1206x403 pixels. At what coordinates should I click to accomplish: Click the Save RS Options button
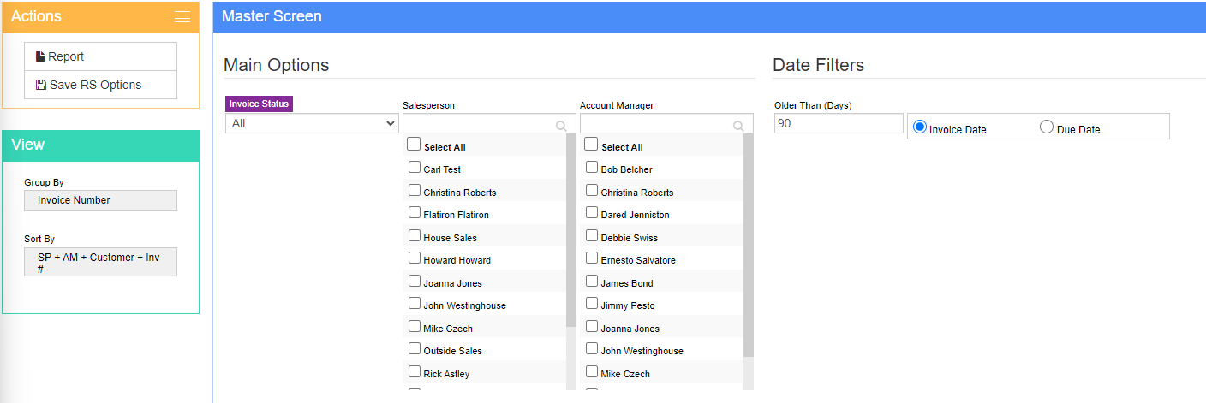101,85
